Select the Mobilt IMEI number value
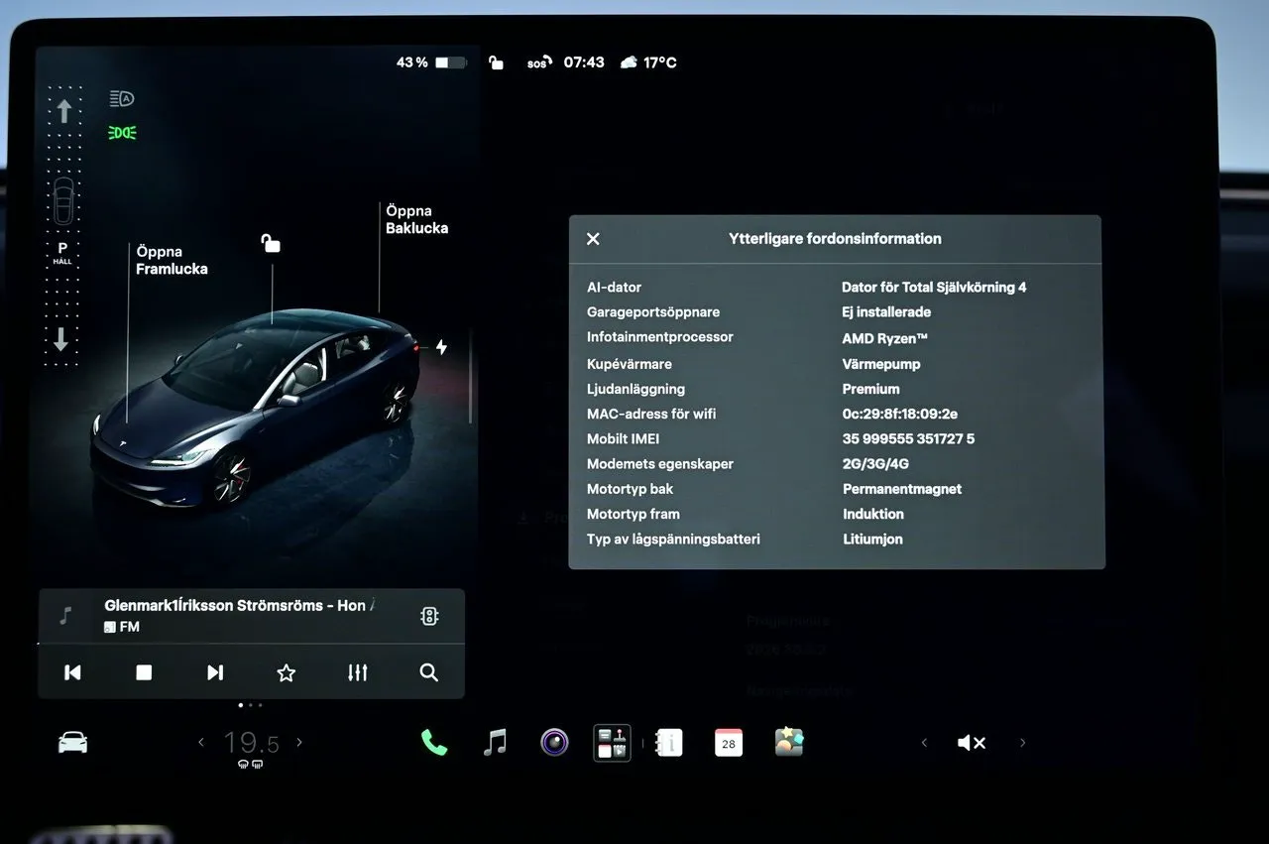Viewport: 1269px width, 844px height. pyautogui.click(x=908, y=438)
